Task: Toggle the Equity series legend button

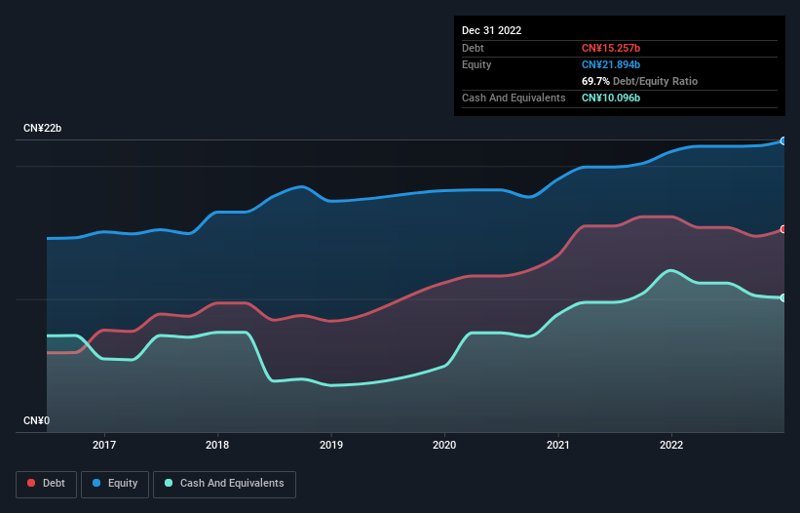Action: coord(115,484)
